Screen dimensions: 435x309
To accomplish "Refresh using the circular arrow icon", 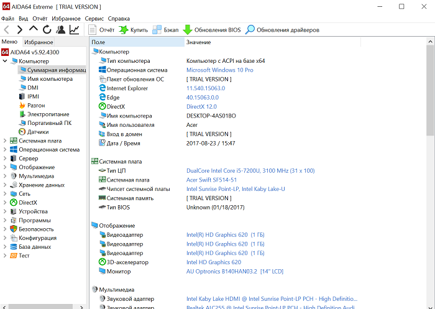I will tap(47, 29).
